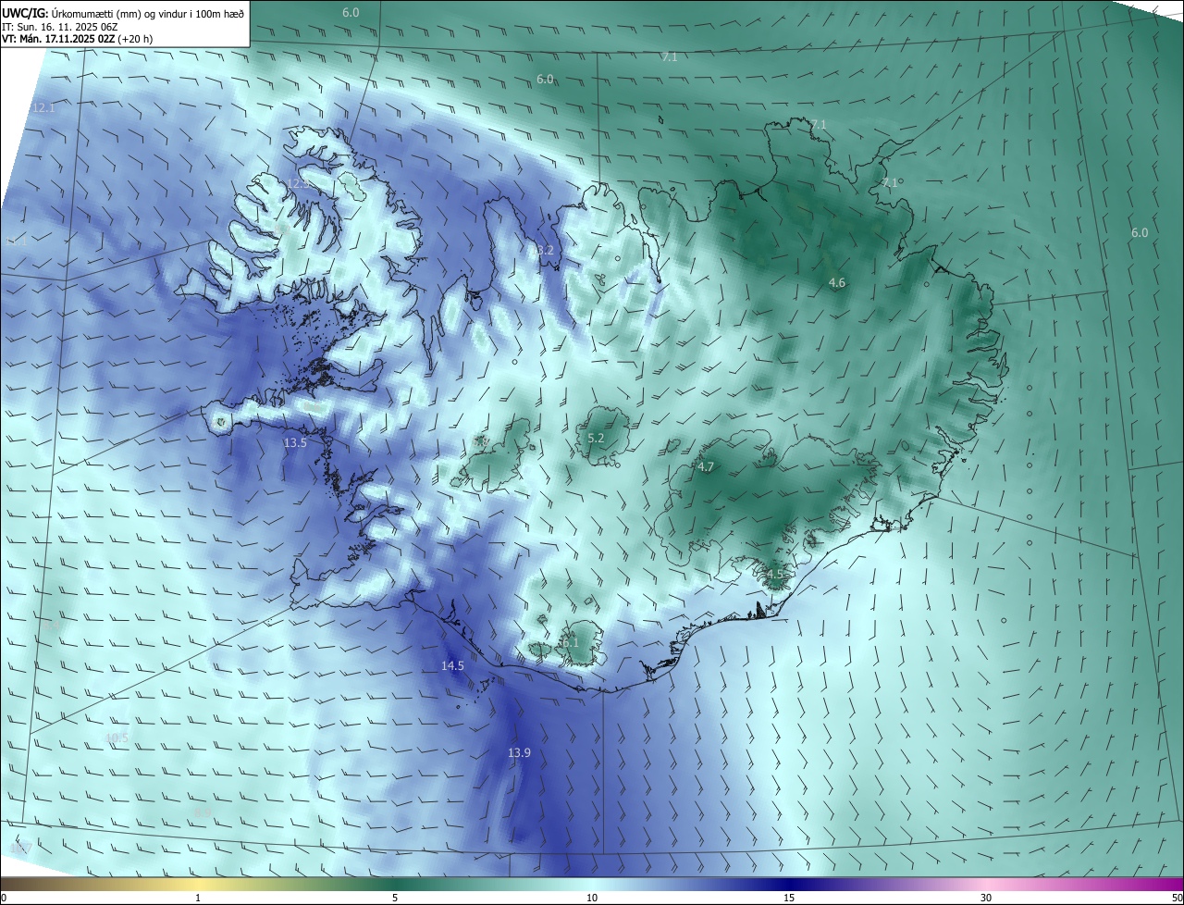
Task: Click the 15 tick on the color scale
Action: (x=789, y=898)
